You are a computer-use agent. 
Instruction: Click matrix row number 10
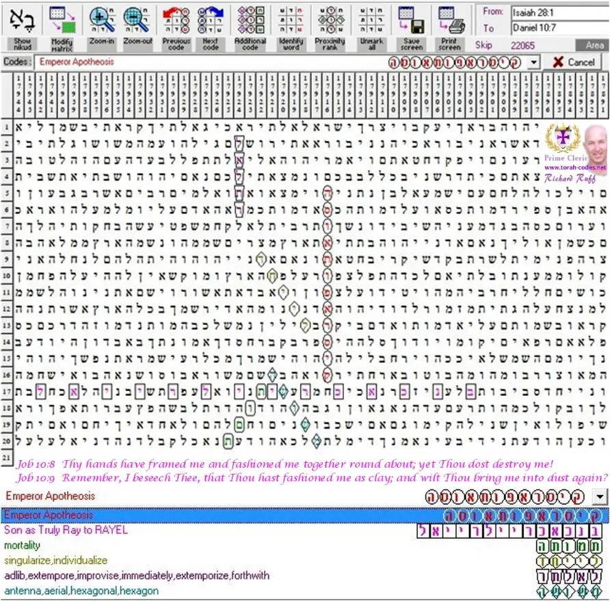(7, 276)
